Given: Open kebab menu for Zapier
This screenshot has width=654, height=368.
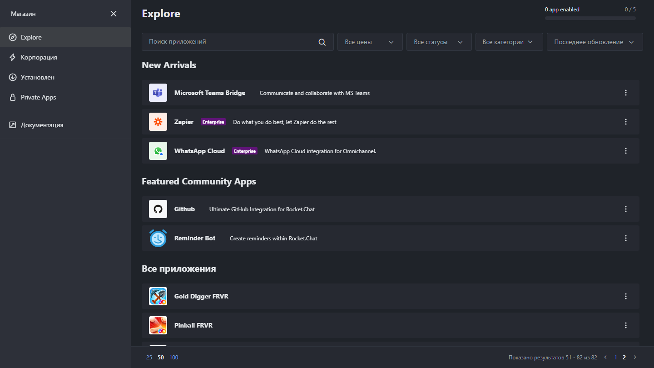Looking at the screenshot, I should point(626,122).
